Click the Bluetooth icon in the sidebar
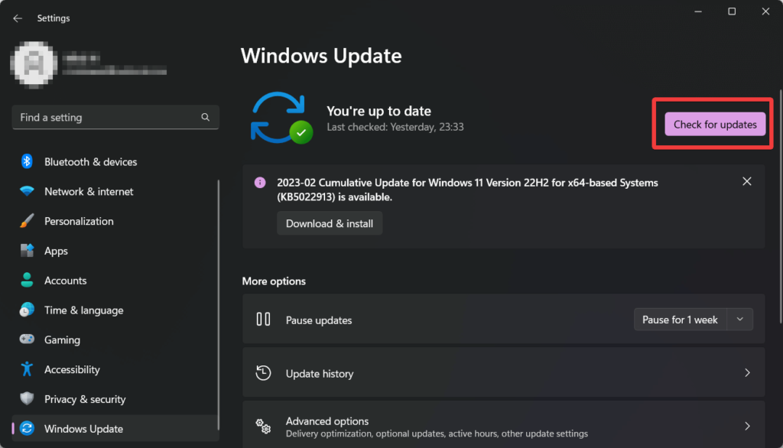This screenshot has height=448, width=783. point(27,161)
